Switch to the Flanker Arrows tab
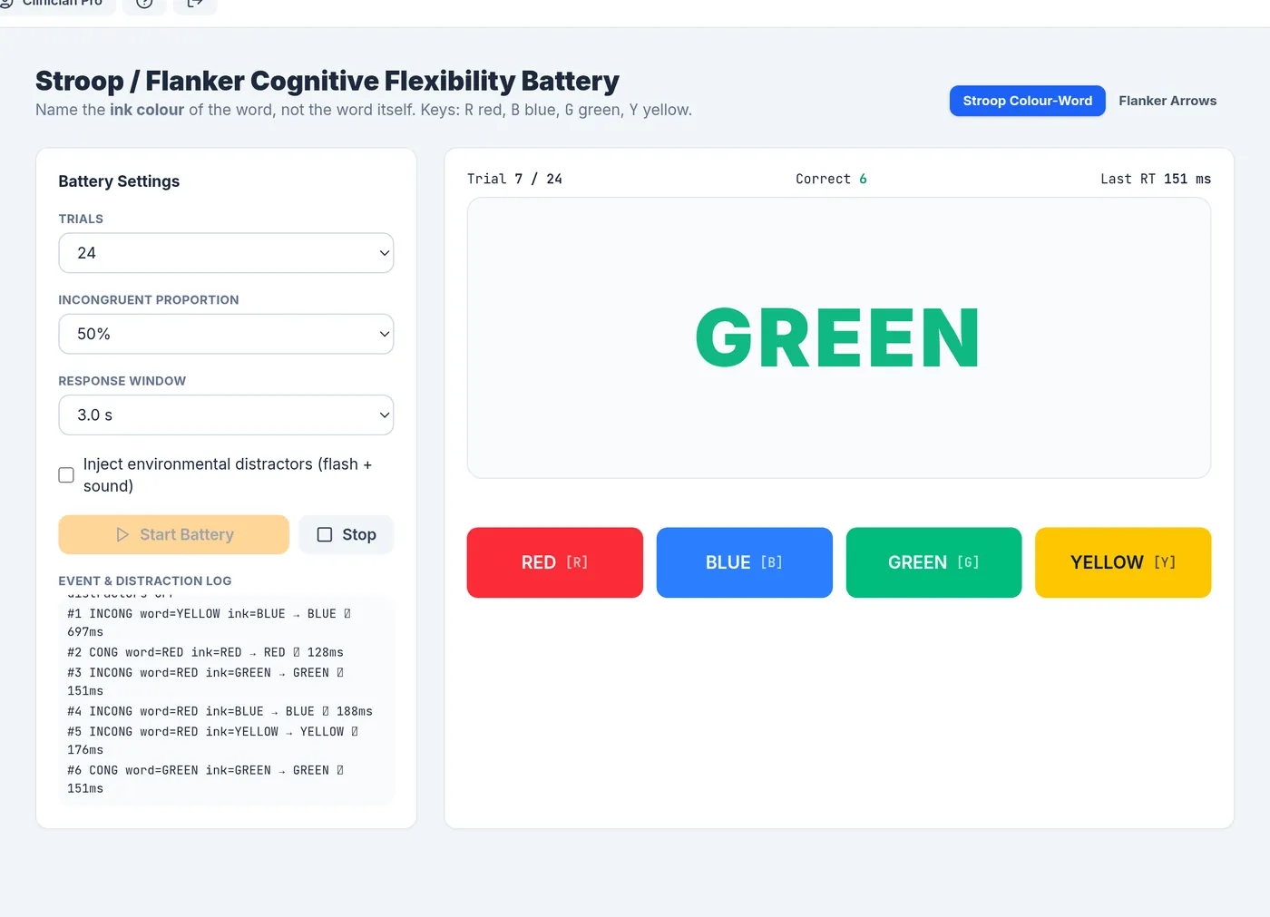Screen dimensions: 1270x917 coord(1167,101)
